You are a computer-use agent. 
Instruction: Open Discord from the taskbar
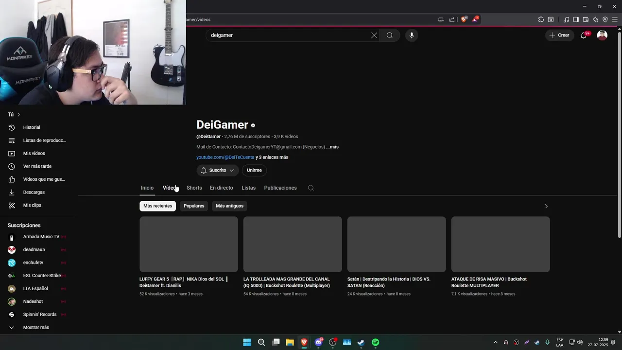click(x=319, y=342)
